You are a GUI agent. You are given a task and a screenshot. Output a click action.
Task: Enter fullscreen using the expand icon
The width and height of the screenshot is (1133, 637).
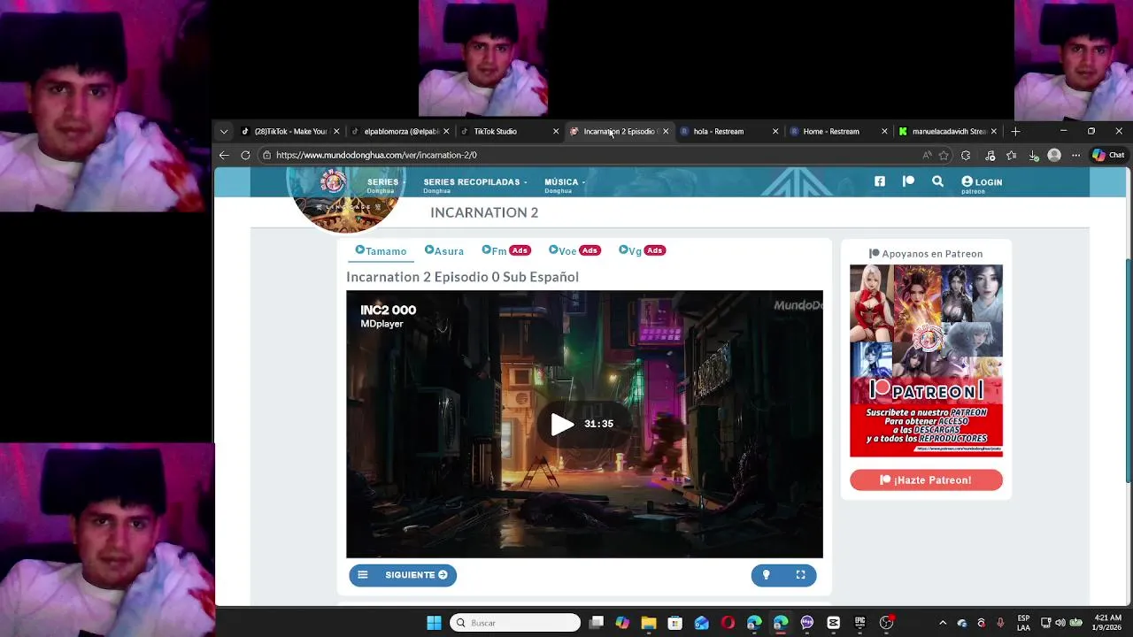(800, 575)
